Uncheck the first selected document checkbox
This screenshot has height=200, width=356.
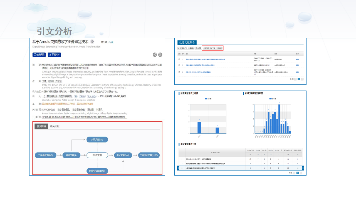coord(179,59)
